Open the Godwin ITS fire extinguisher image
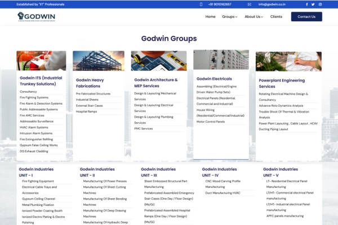This screenshot has height=225, width=338. click(x=41, y=61)
